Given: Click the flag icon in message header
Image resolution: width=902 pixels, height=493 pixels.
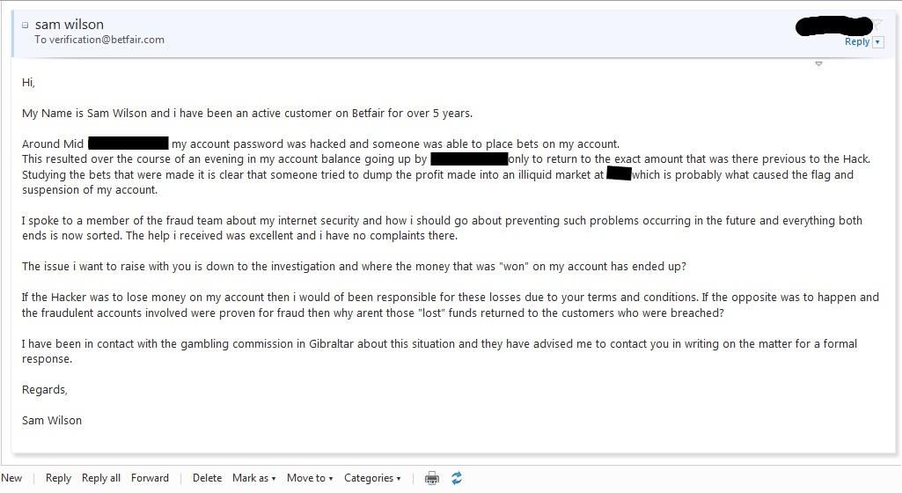Looking at the screenshot, I should tap(877, 24).
